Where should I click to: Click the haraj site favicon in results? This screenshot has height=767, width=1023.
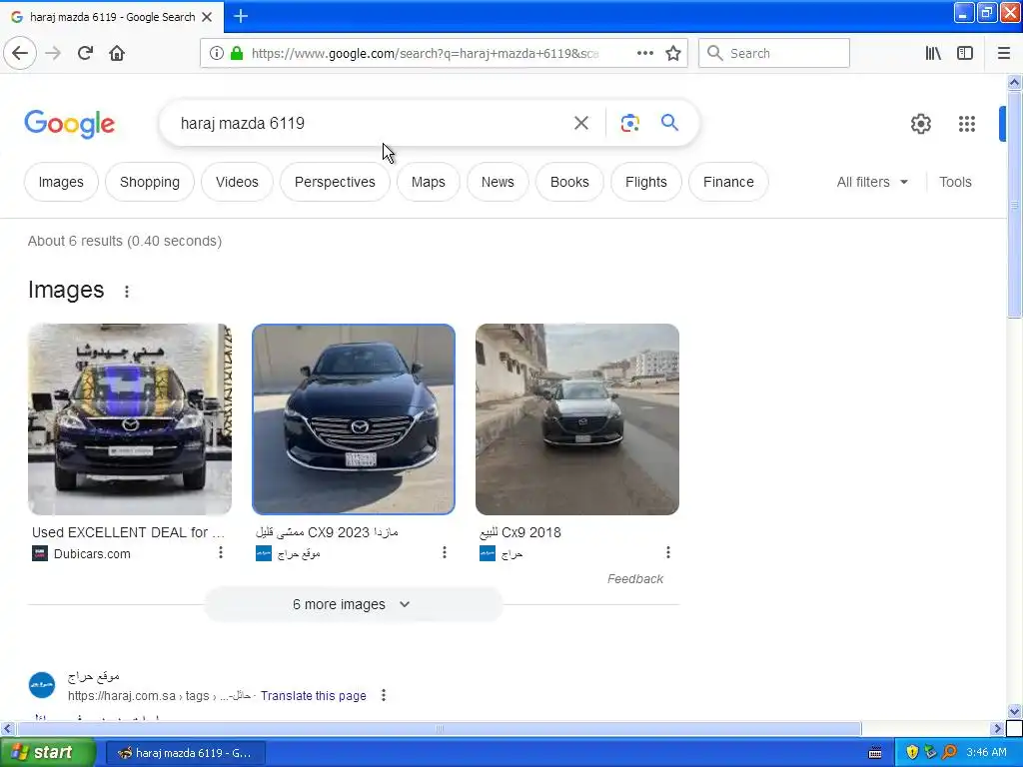click(x=42, y=685)
